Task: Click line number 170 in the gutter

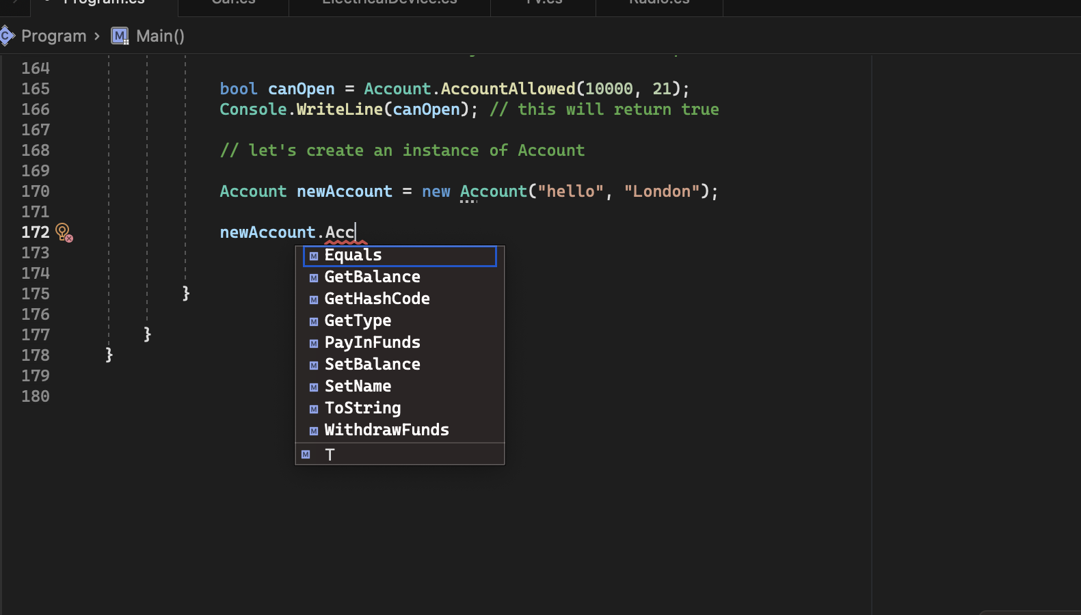Action: coord(36,191)
